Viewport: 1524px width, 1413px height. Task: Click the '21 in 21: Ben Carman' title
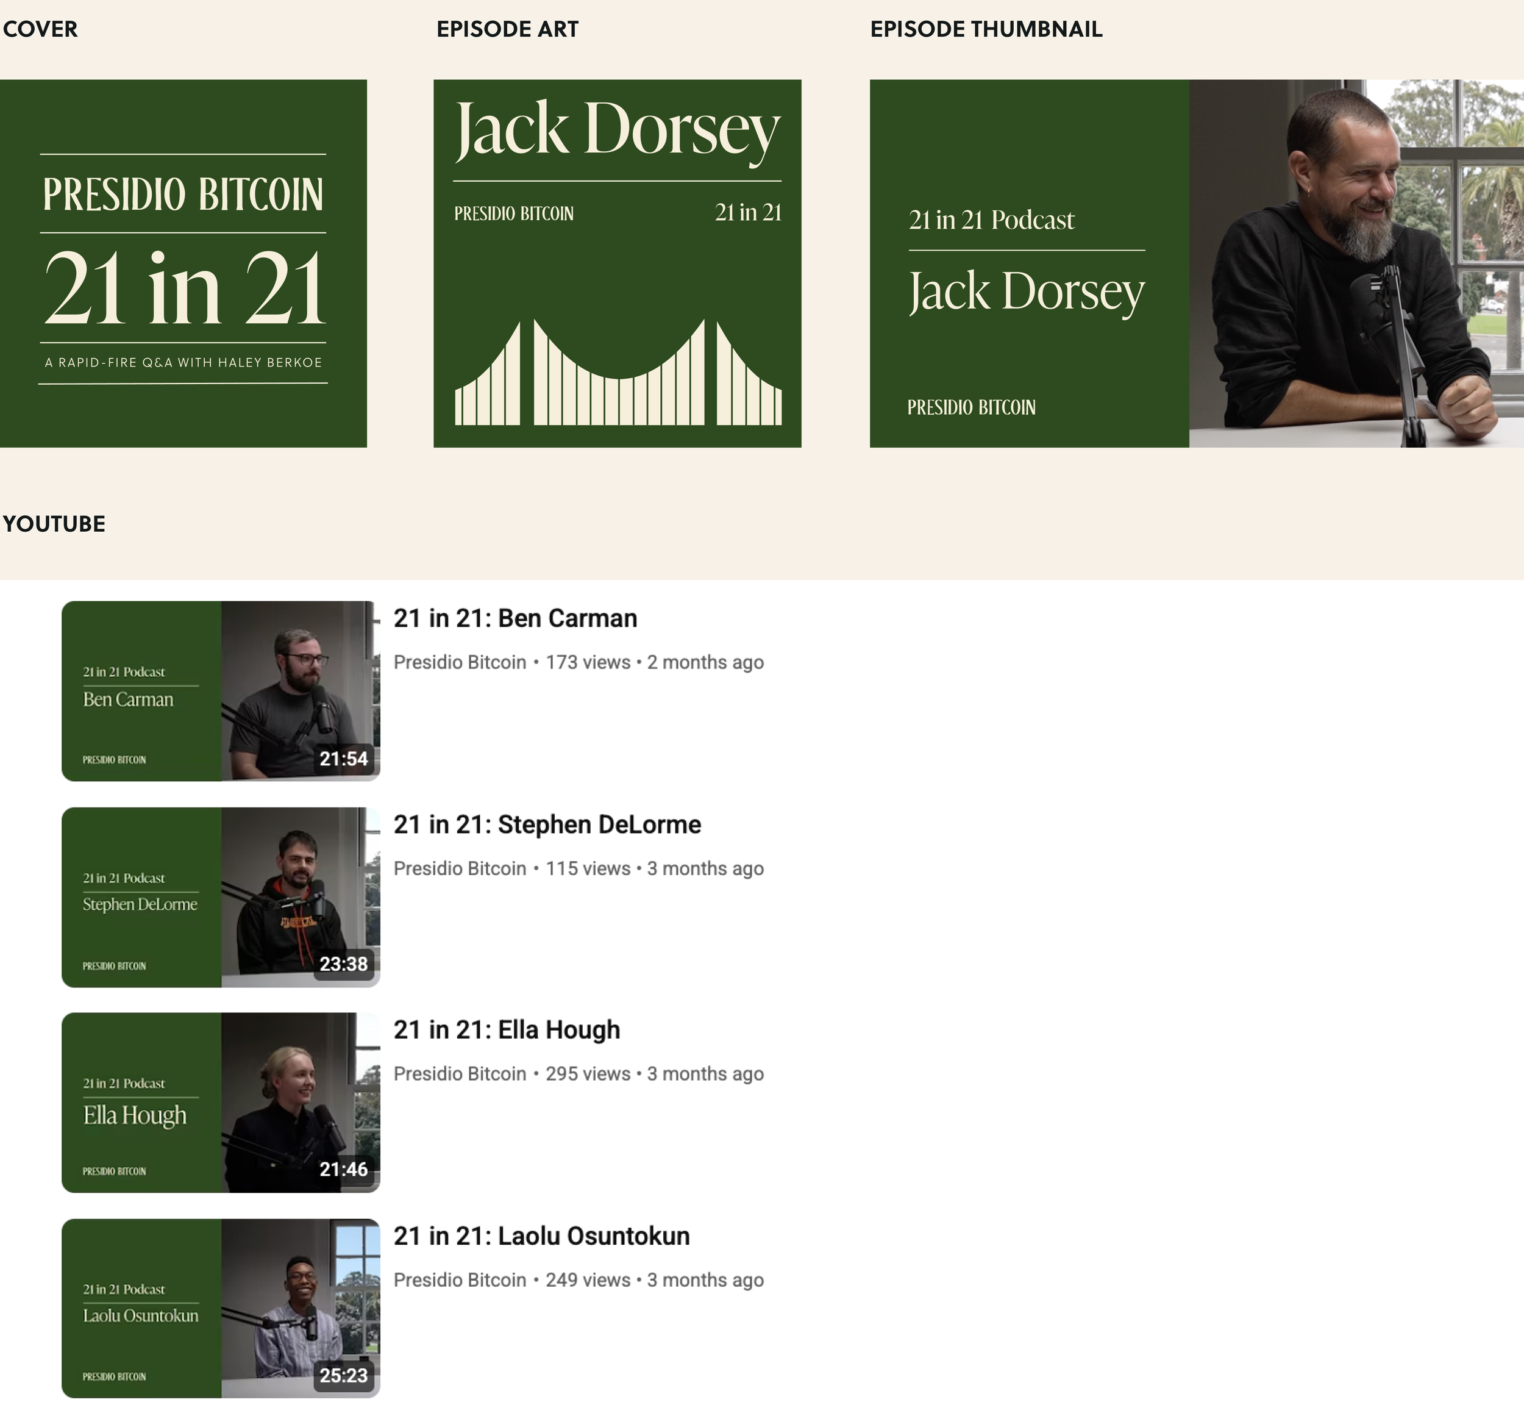(515, 618)
